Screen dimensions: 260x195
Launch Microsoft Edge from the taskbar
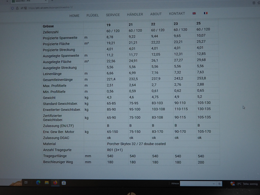tap(38, 183)
